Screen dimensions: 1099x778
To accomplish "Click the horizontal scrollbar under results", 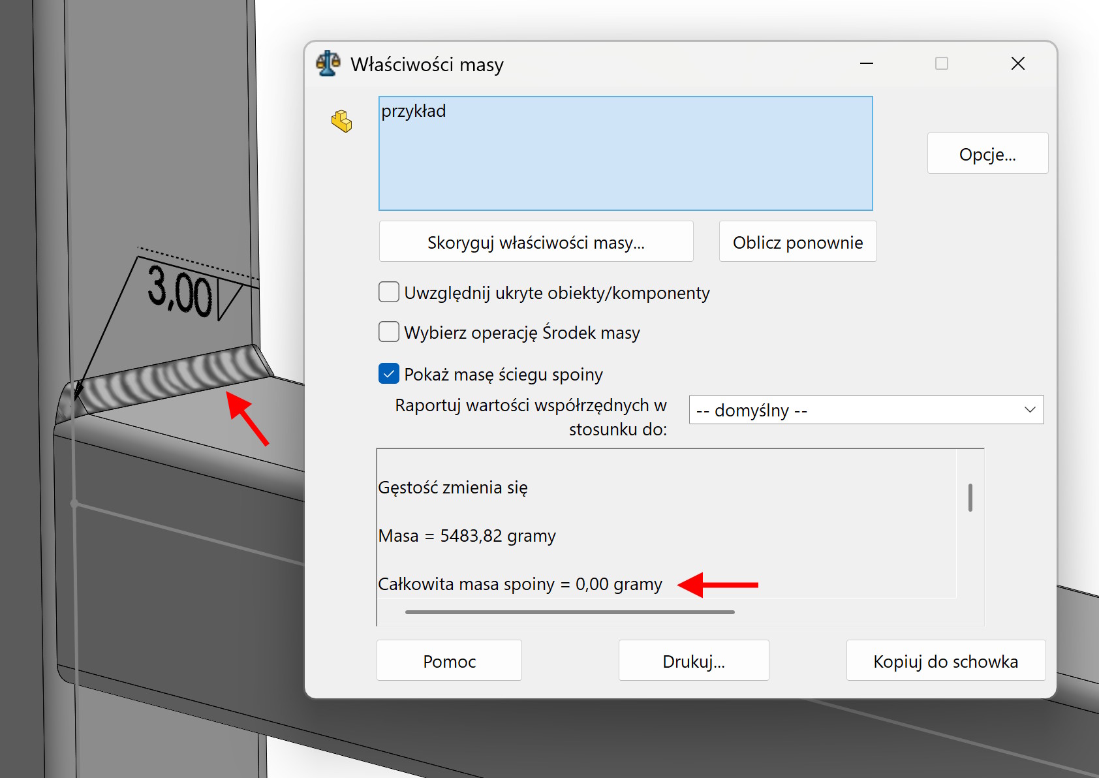I will 569,612.
